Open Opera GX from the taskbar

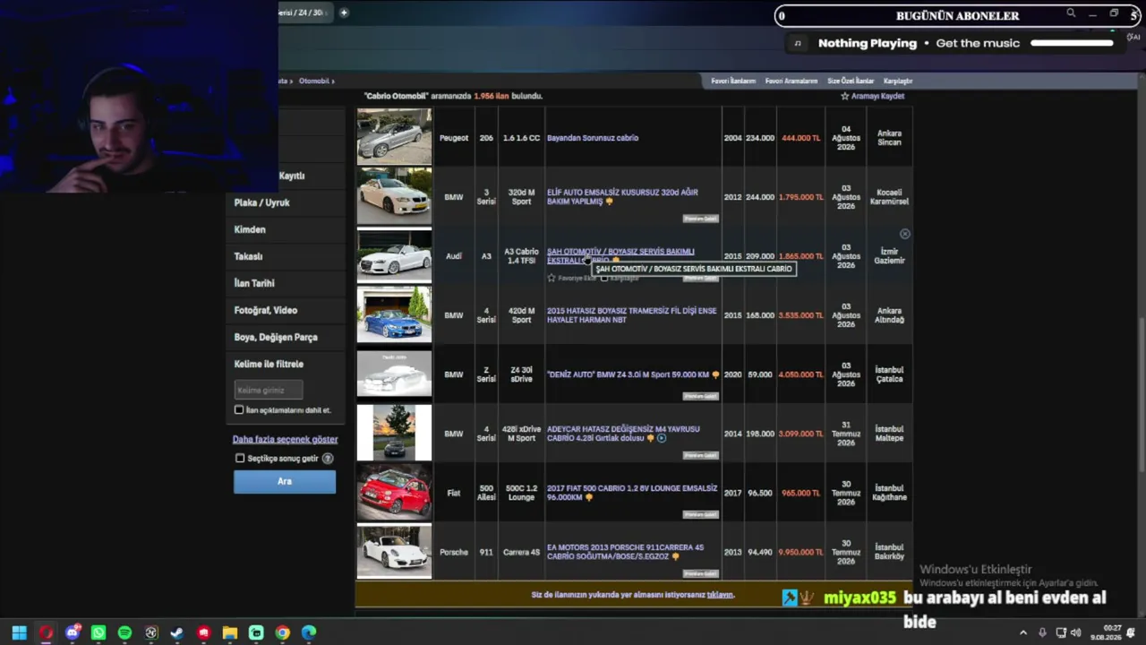click(x=46, y=632)
